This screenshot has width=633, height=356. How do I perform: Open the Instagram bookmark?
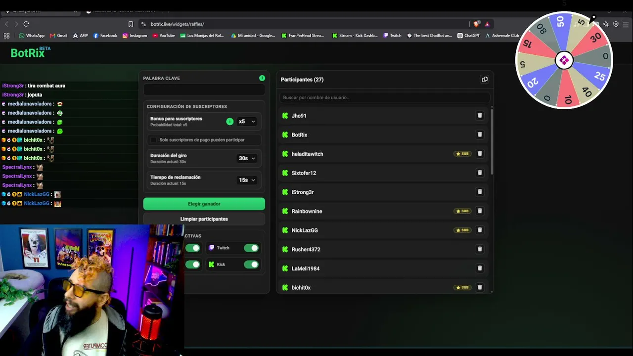click(x=135, y=36)
